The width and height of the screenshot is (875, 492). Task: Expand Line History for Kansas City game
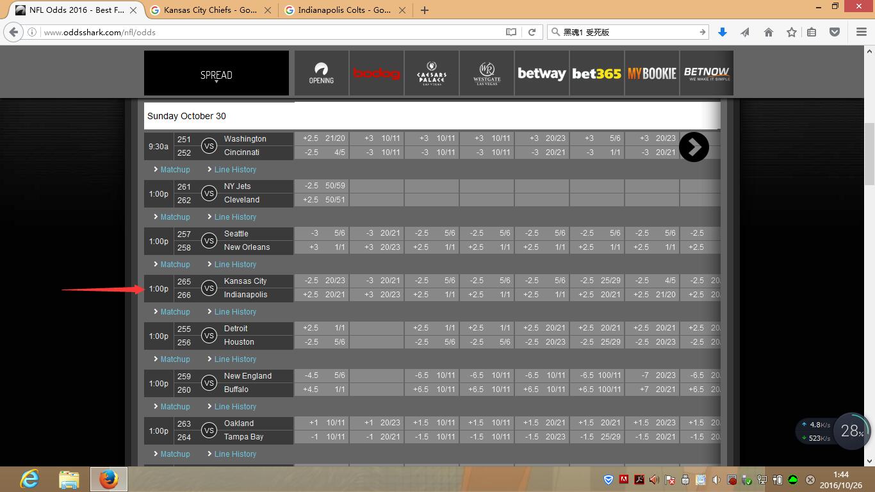[x=234, y=312]
